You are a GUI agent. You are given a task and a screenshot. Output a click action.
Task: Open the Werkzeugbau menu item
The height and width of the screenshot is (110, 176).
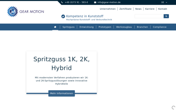coord(124,27)
